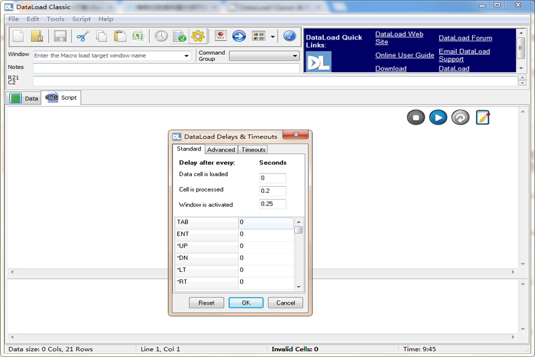Paste using the clipboard icon
This screenshot has height=357, width=535.
click(x=120, y=36)
